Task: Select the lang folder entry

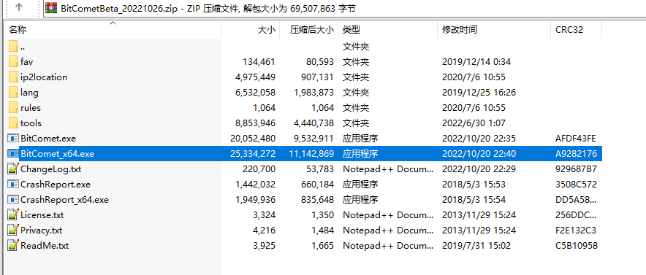Action: (x=305, y=93)
